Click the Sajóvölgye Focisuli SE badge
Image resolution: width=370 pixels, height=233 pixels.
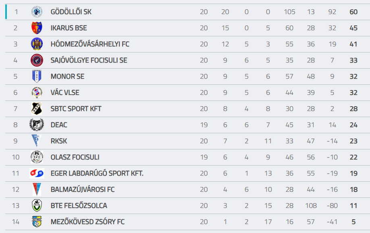(37, 60)
